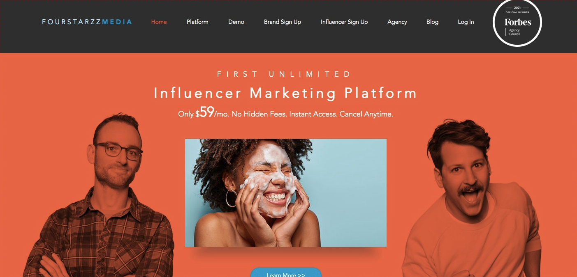The width and height of the screenshot is (577, 277).
Task: Click Log In in the header
Action: point(466,22)
